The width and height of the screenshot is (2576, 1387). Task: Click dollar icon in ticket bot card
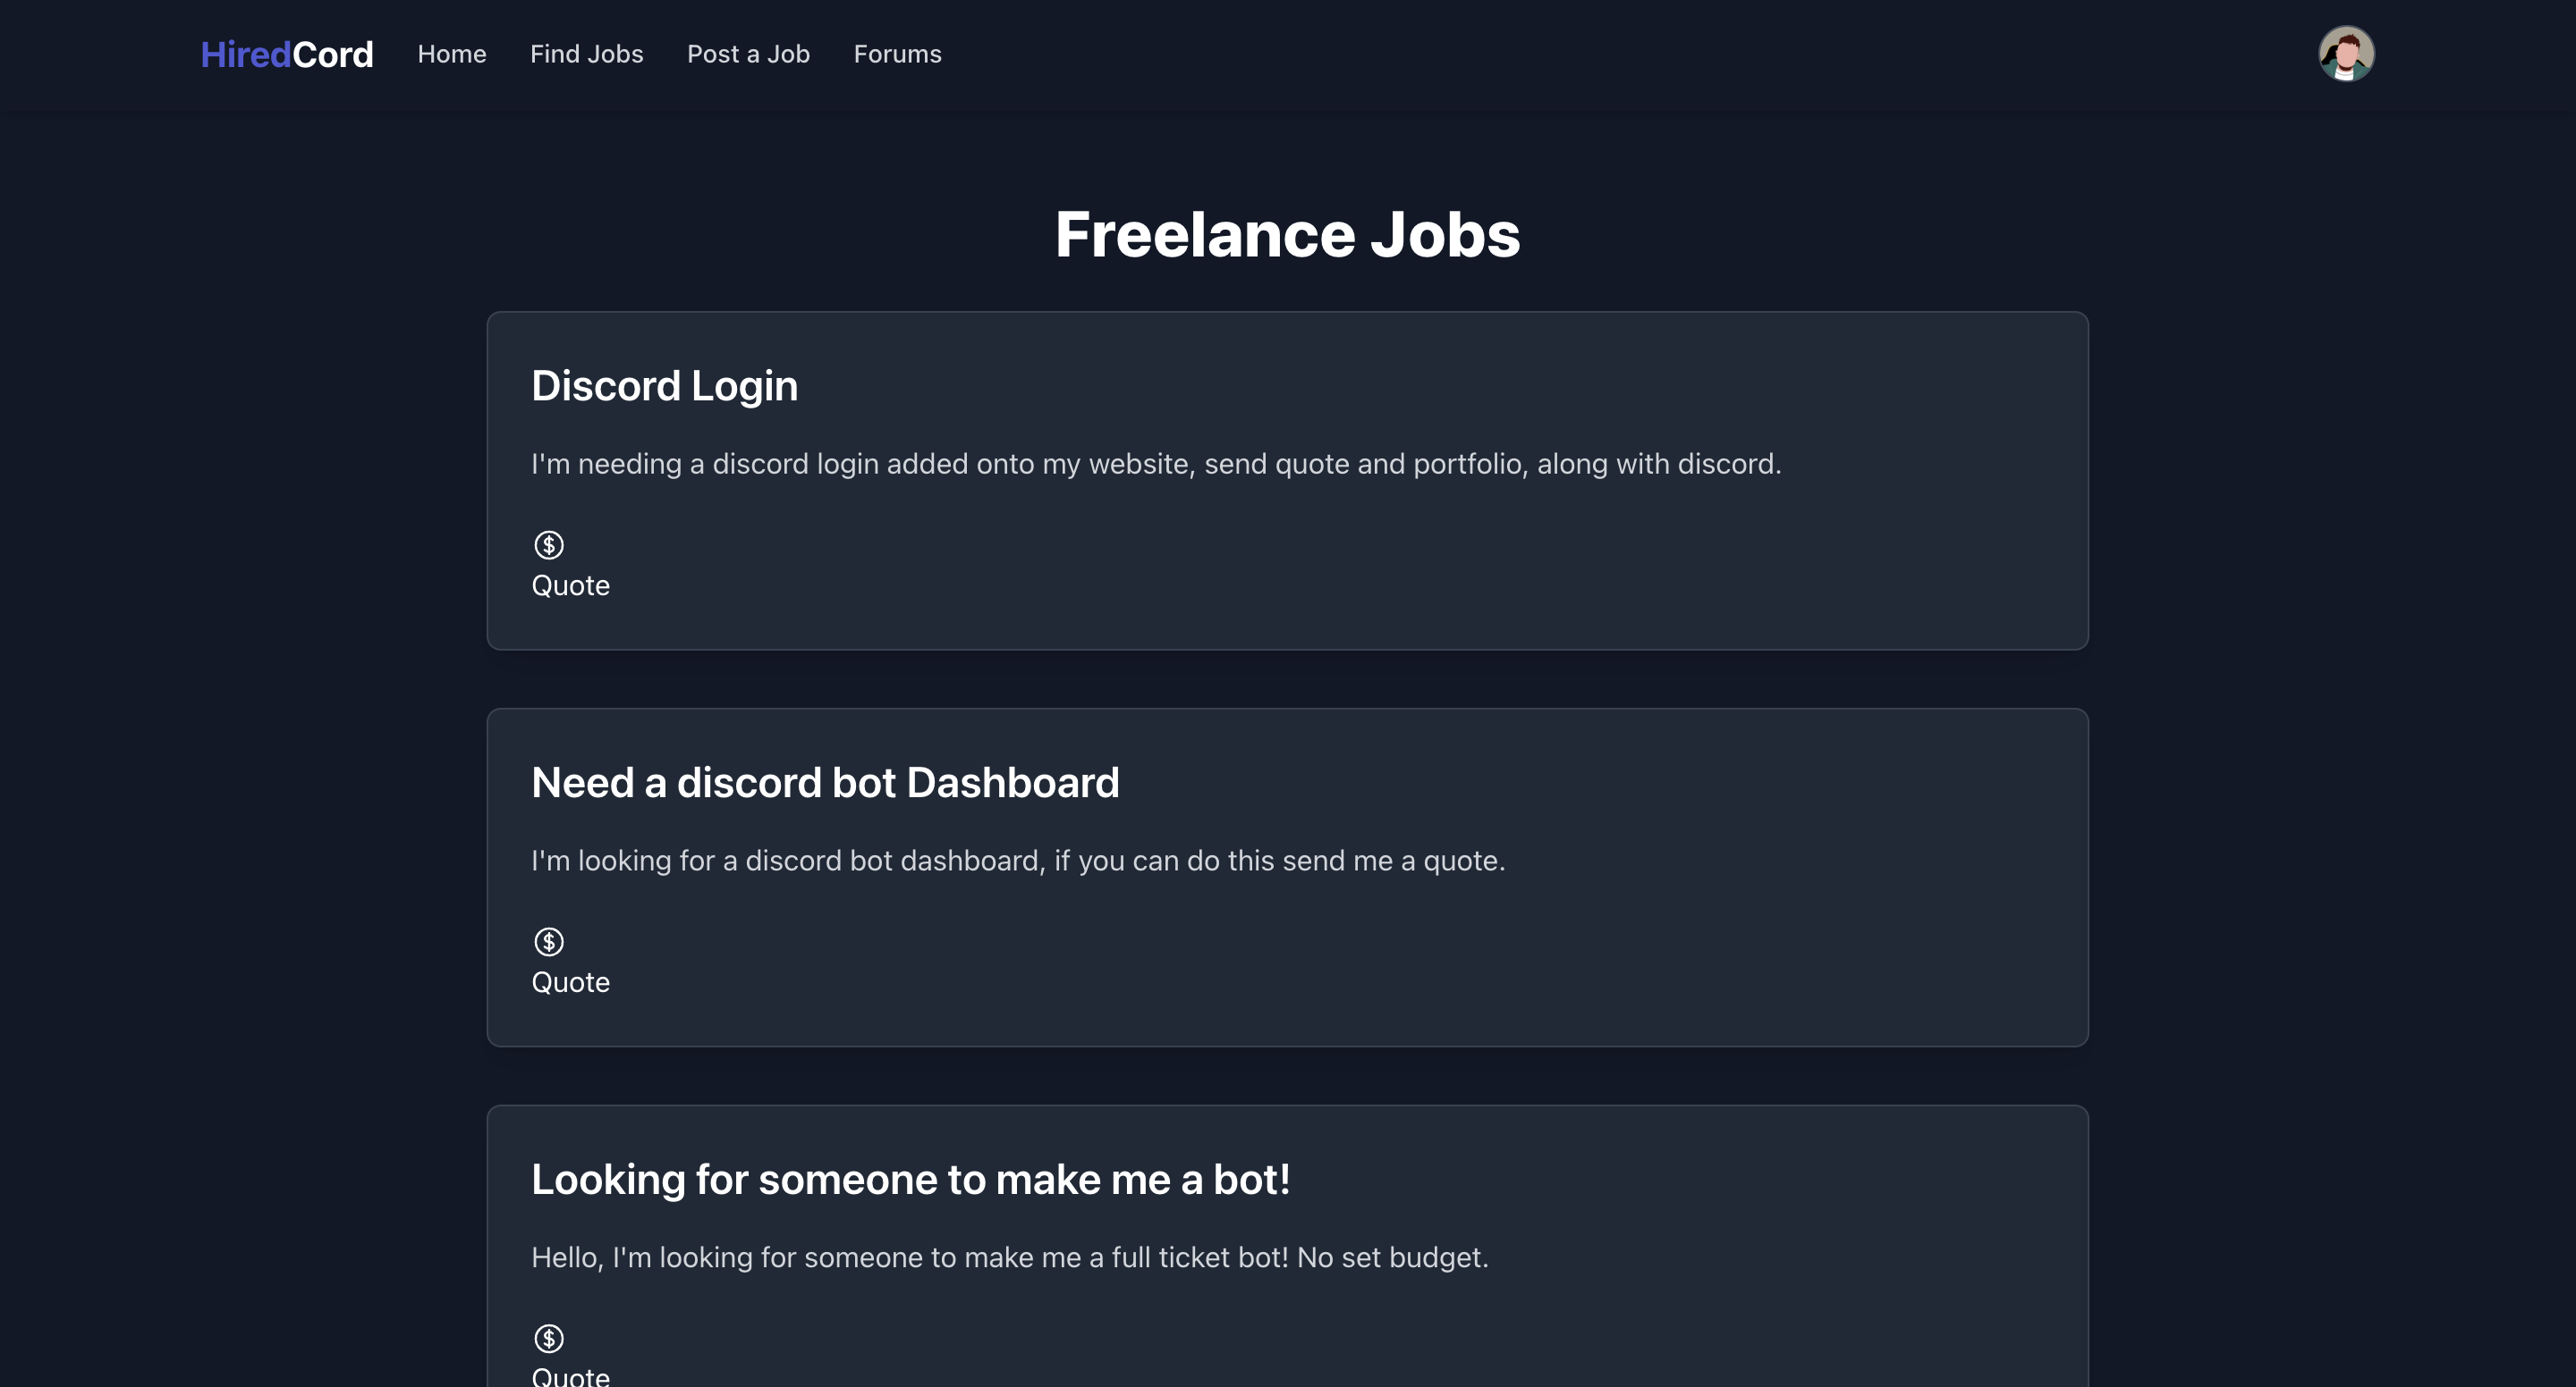point(549,1338)
